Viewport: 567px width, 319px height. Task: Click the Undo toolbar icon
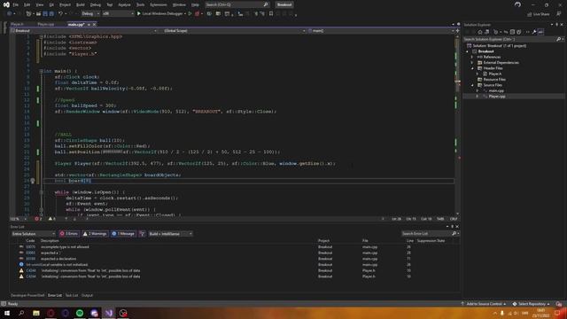60,14
